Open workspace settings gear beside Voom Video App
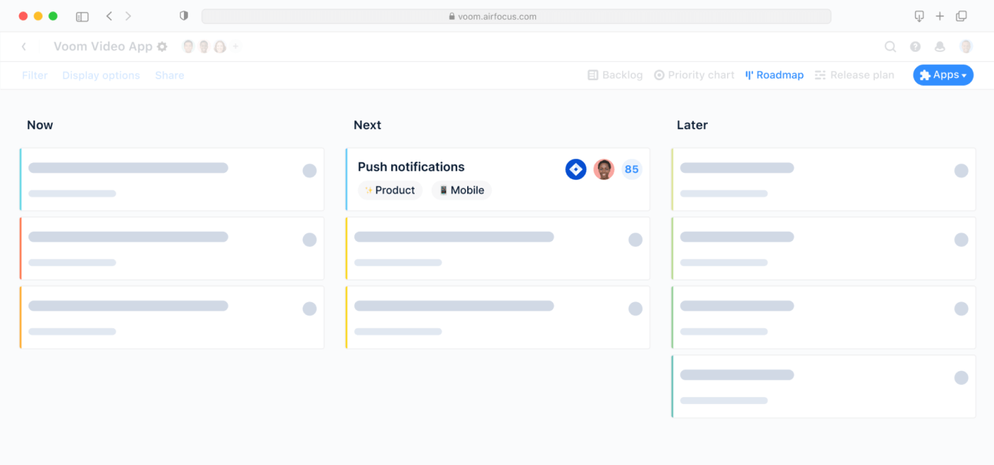994x465 pixels. [163, 46]
